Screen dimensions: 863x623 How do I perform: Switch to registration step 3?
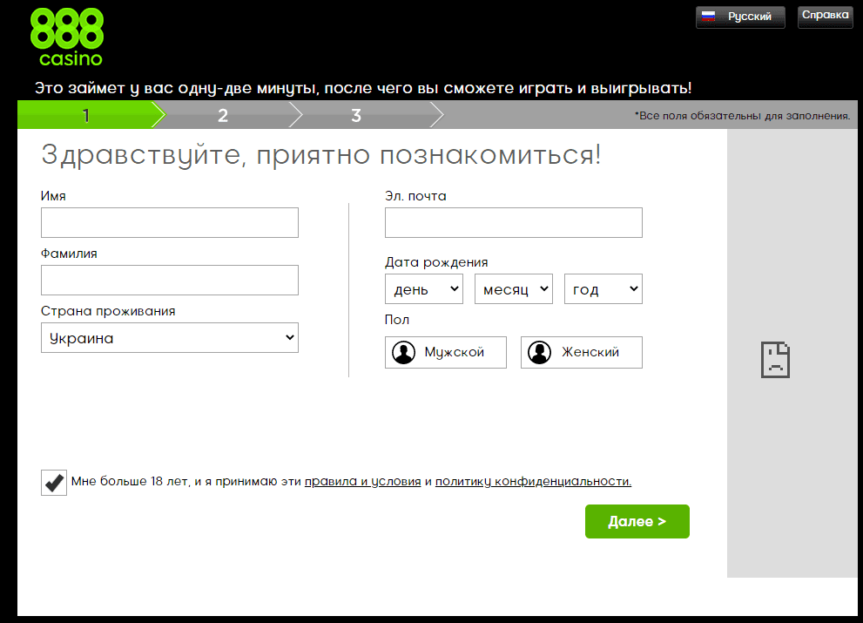(x=356, y=114)
